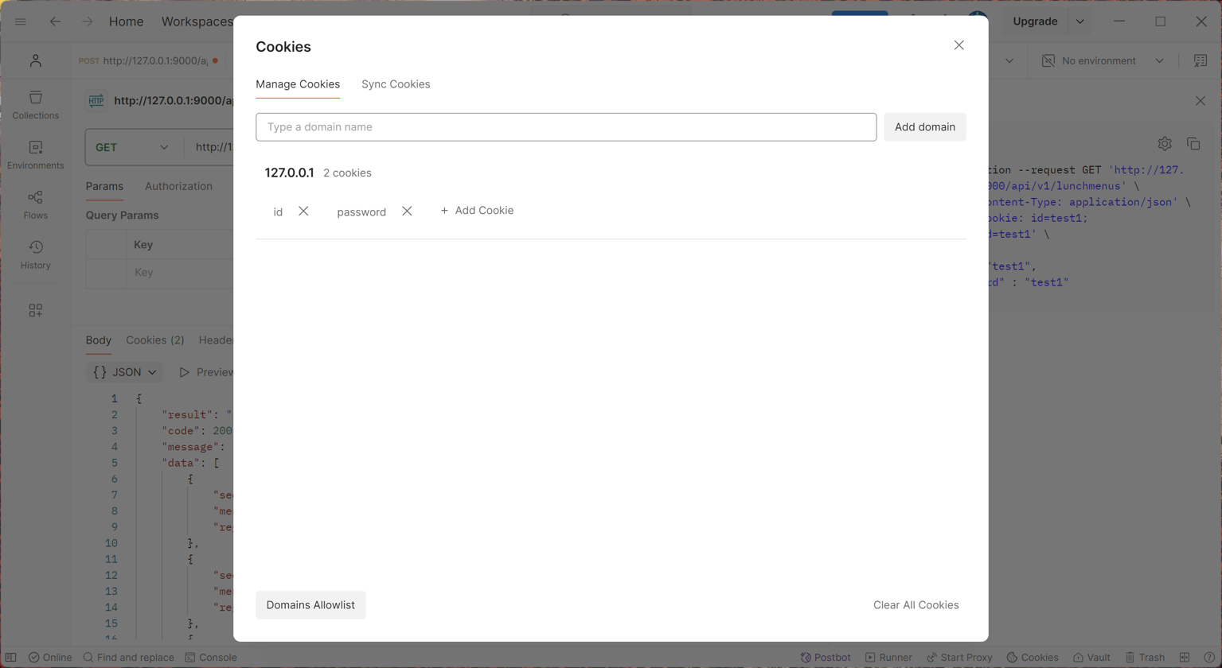The image size is (1222, 668).
Task: Delete the id cookie
Action: (x=303, y=211)
